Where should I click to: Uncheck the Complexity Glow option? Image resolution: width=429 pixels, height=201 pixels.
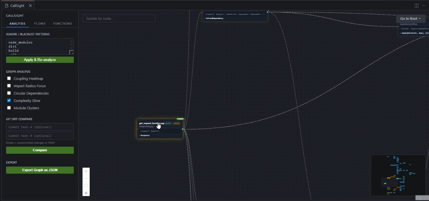click(x=9, y=100)
